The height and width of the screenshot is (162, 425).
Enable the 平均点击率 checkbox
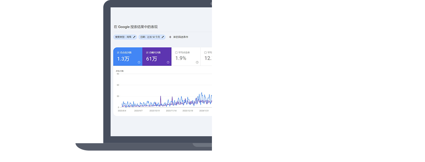[176, 53]
